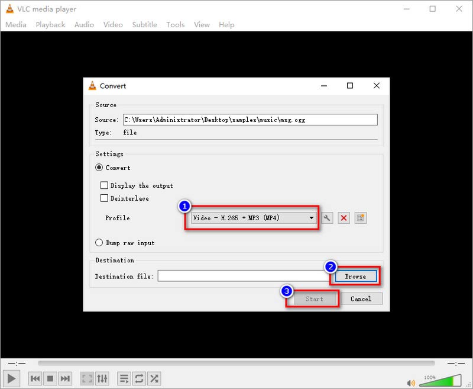Image resolution: width=473 pixels, height=389 pixels.
Task: Edit selected profile wrench icon
Action: [327, 218]
